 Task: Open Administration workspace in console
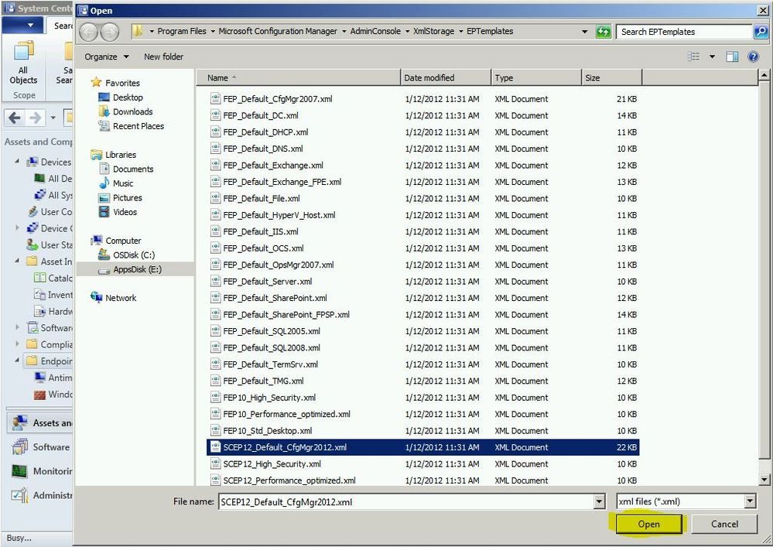[x=42, y=494]
